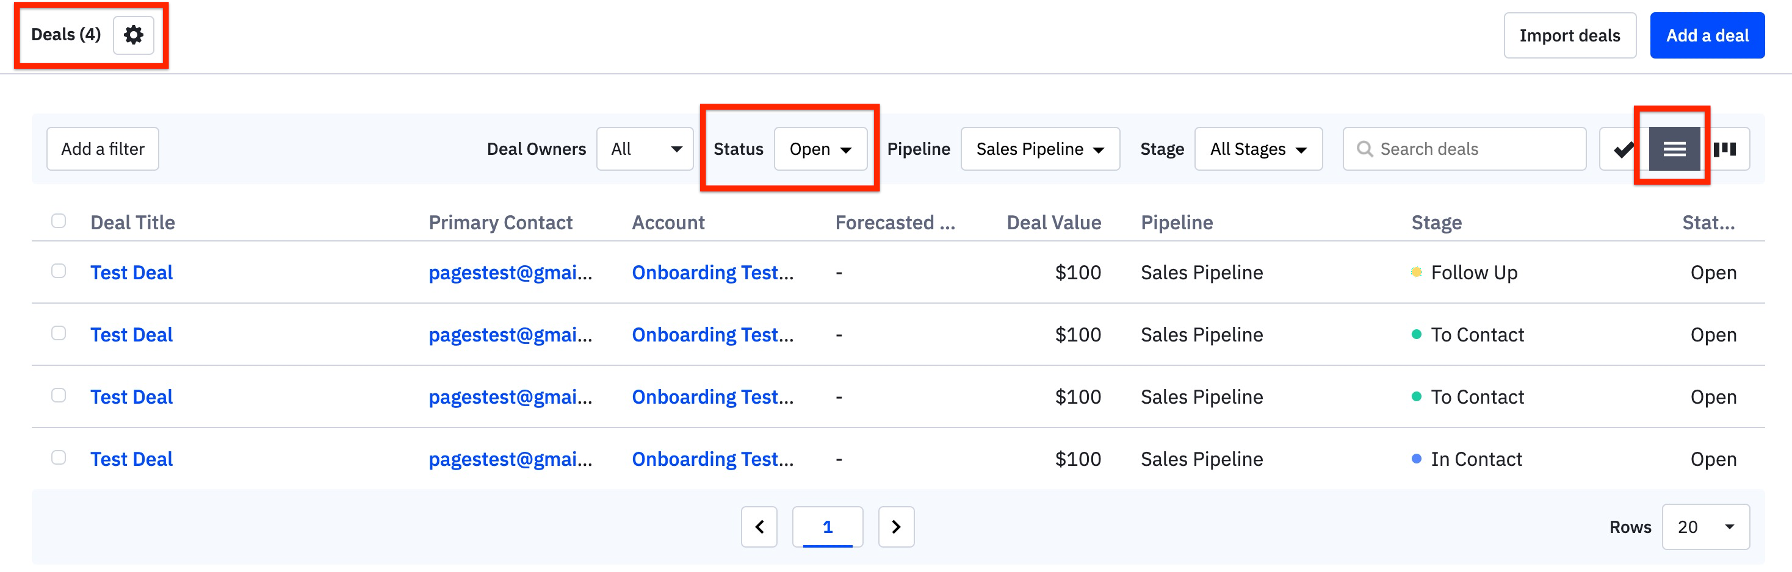Click the checkmark tasks view icon
The height and width of the screenshot is (572, 1792).
coord(1624,149)
